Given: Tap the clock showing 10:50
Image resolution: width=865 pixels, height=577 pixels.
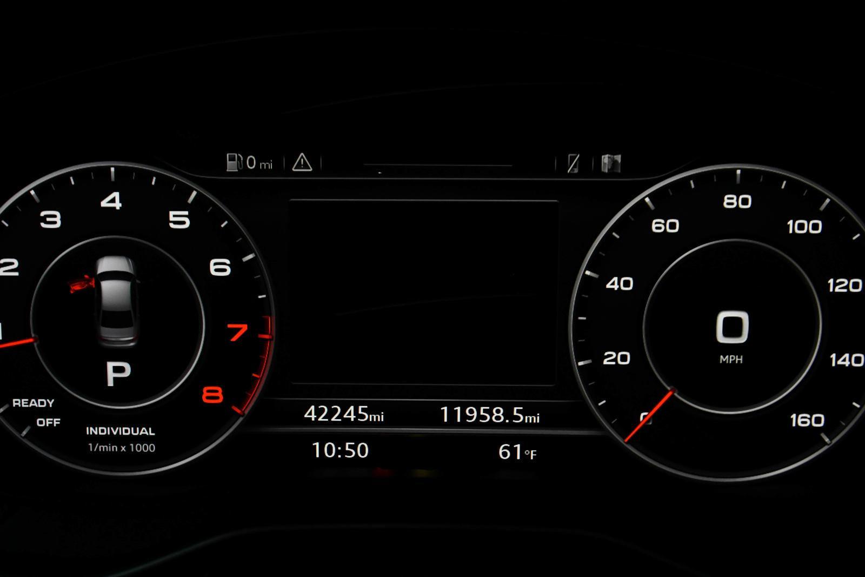Looking at the screenshot, I should pos(341,450).
